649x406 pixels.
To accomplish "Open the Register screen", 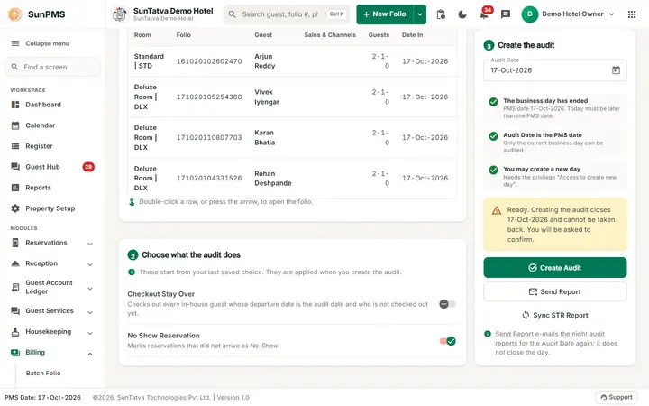I will [39, 146].
